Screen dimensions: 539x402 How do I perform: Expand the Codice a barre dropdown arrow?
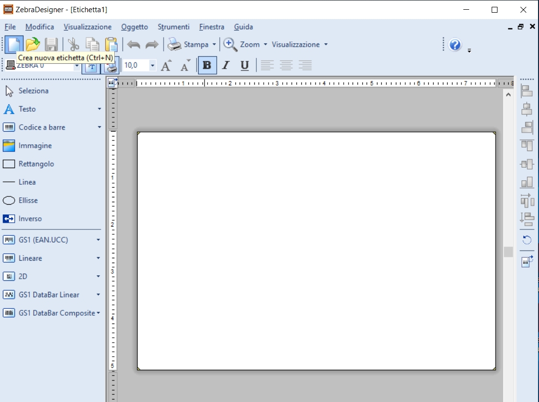point(99,127)
